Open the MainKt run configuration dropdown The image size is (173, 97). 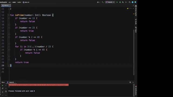(x=110, y=2)
